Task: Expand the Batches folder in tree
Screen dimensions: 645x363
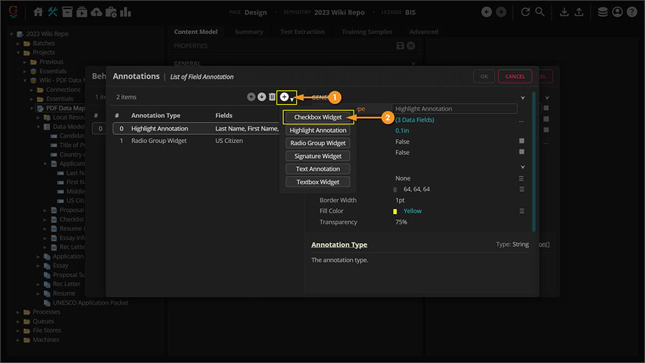Action: [19, 43]
